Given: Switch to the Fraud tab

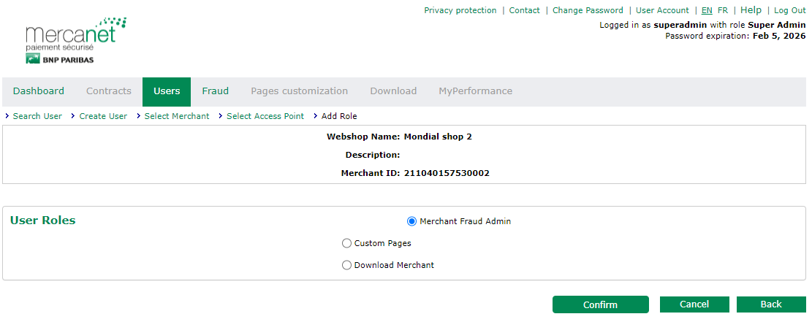Looking at the screenshot, I should (215, 91).
